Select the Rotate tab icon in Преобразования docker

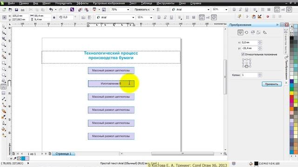pos(246,32)
